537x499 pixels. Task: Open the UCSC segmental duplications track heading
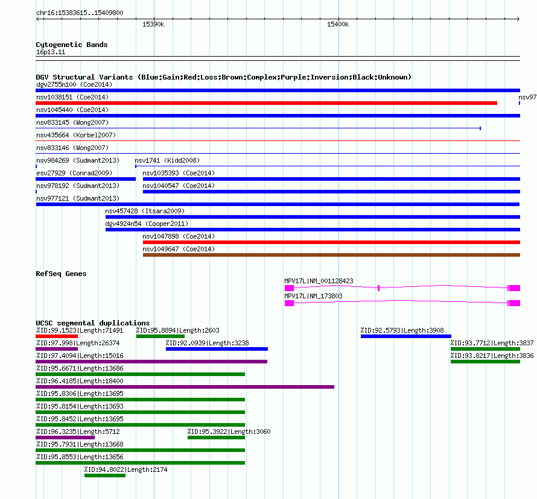point(93,323)
